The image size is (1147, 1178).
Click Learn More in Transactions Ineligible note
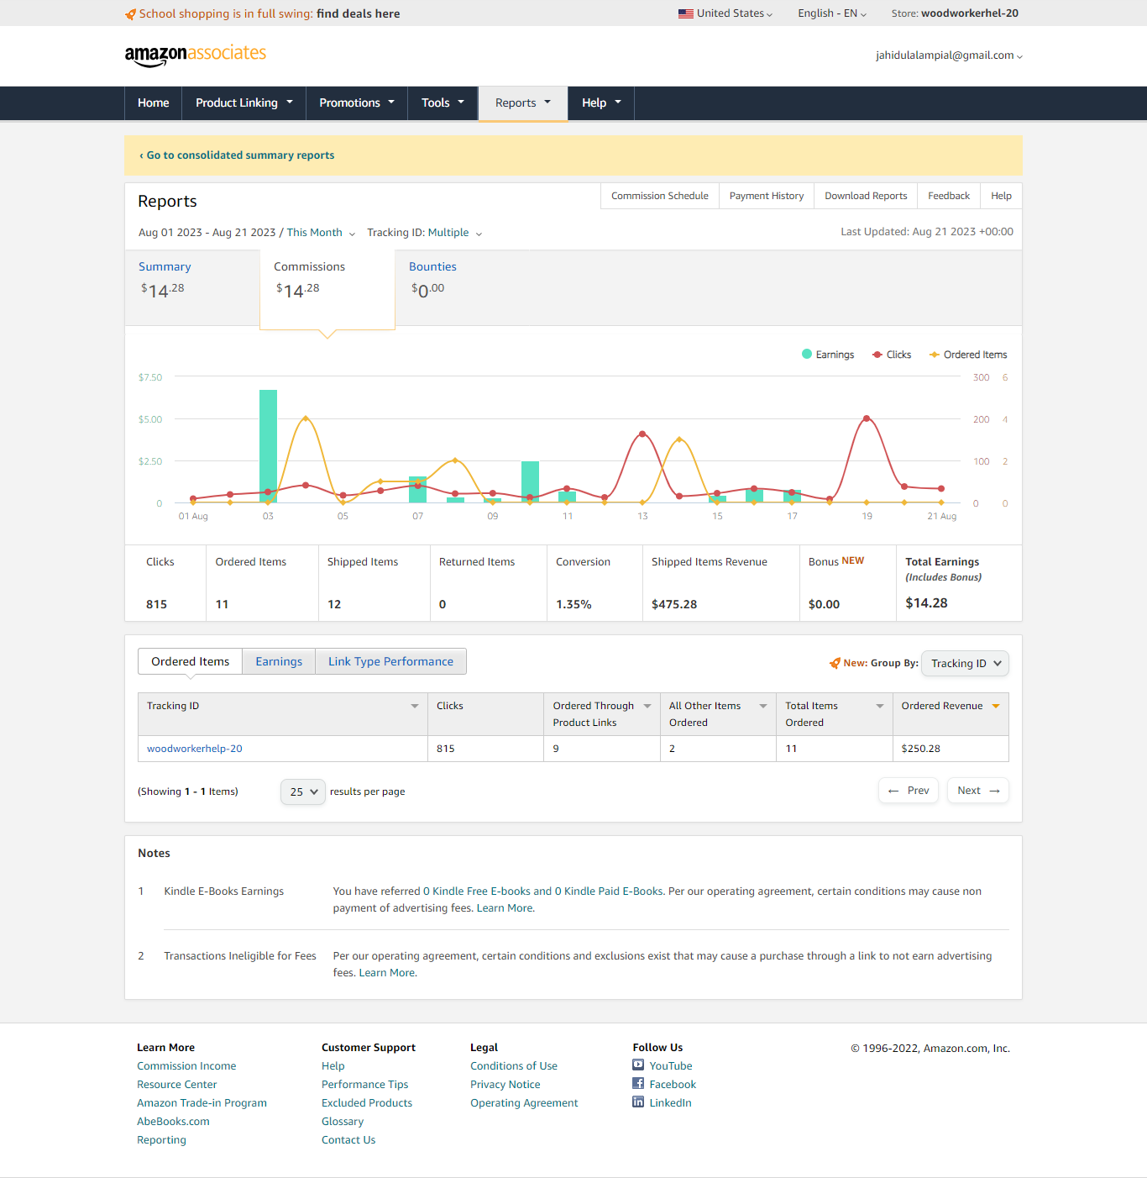point(386,973)
